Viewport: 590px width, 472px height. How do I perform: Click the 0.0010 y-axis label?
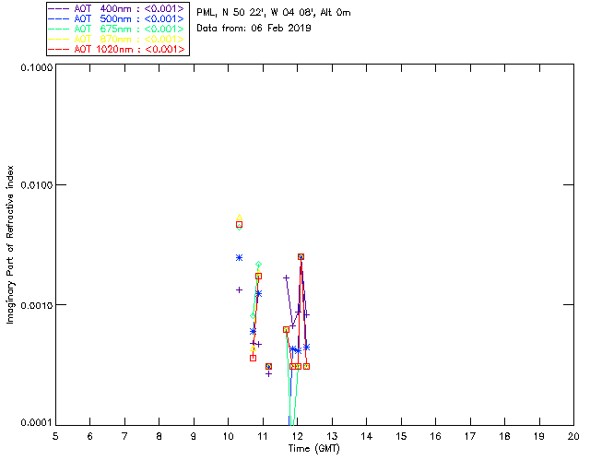coord(37,305)
